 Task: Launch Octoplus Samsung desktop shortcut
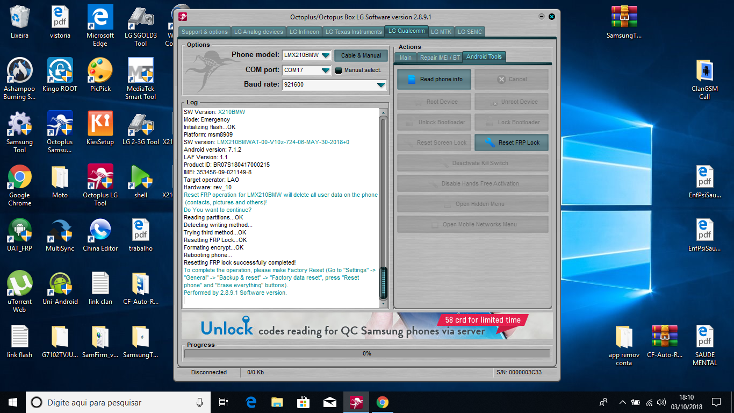pyautogui.click(x=60, y=132)
